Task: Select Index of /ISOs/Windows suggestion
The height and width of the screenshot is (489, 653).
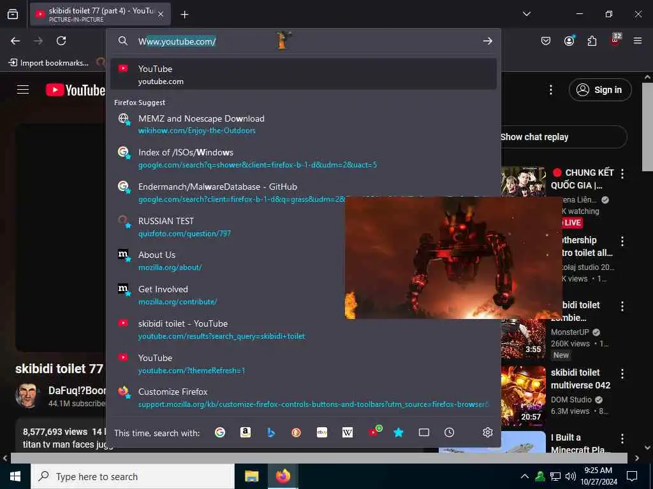Action: point(303,159)
